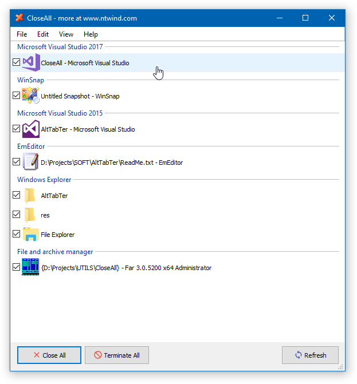Click the folder icon next to AltTabTer

30,195
